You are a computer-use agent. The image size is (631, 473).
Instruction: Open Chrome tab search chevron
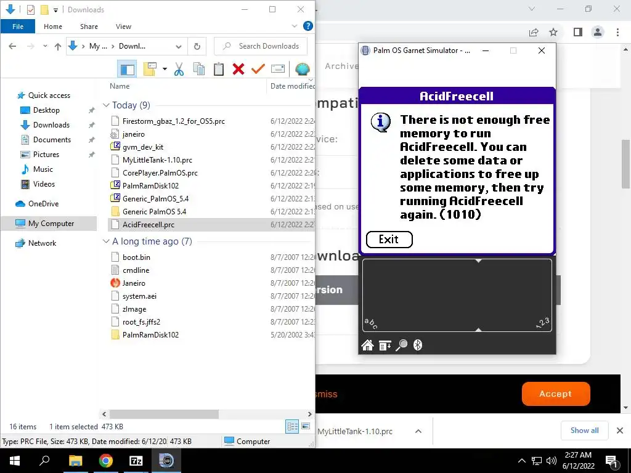pos(532,9)
